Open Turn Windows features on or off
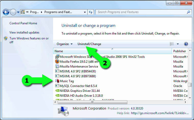This screenshot has height=120, width=194. coord(29,40)
